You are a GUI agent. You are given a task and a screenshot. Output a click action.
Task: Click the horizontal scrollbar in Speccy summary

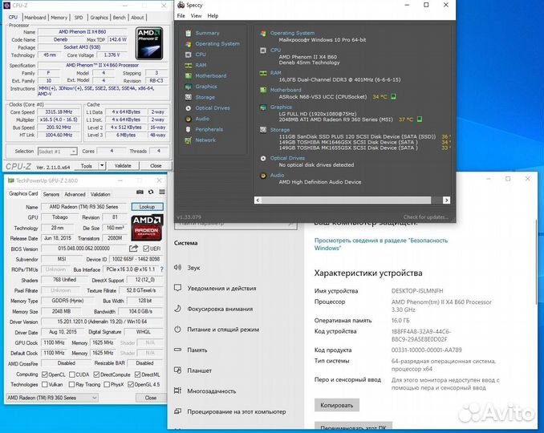(347, 200)
